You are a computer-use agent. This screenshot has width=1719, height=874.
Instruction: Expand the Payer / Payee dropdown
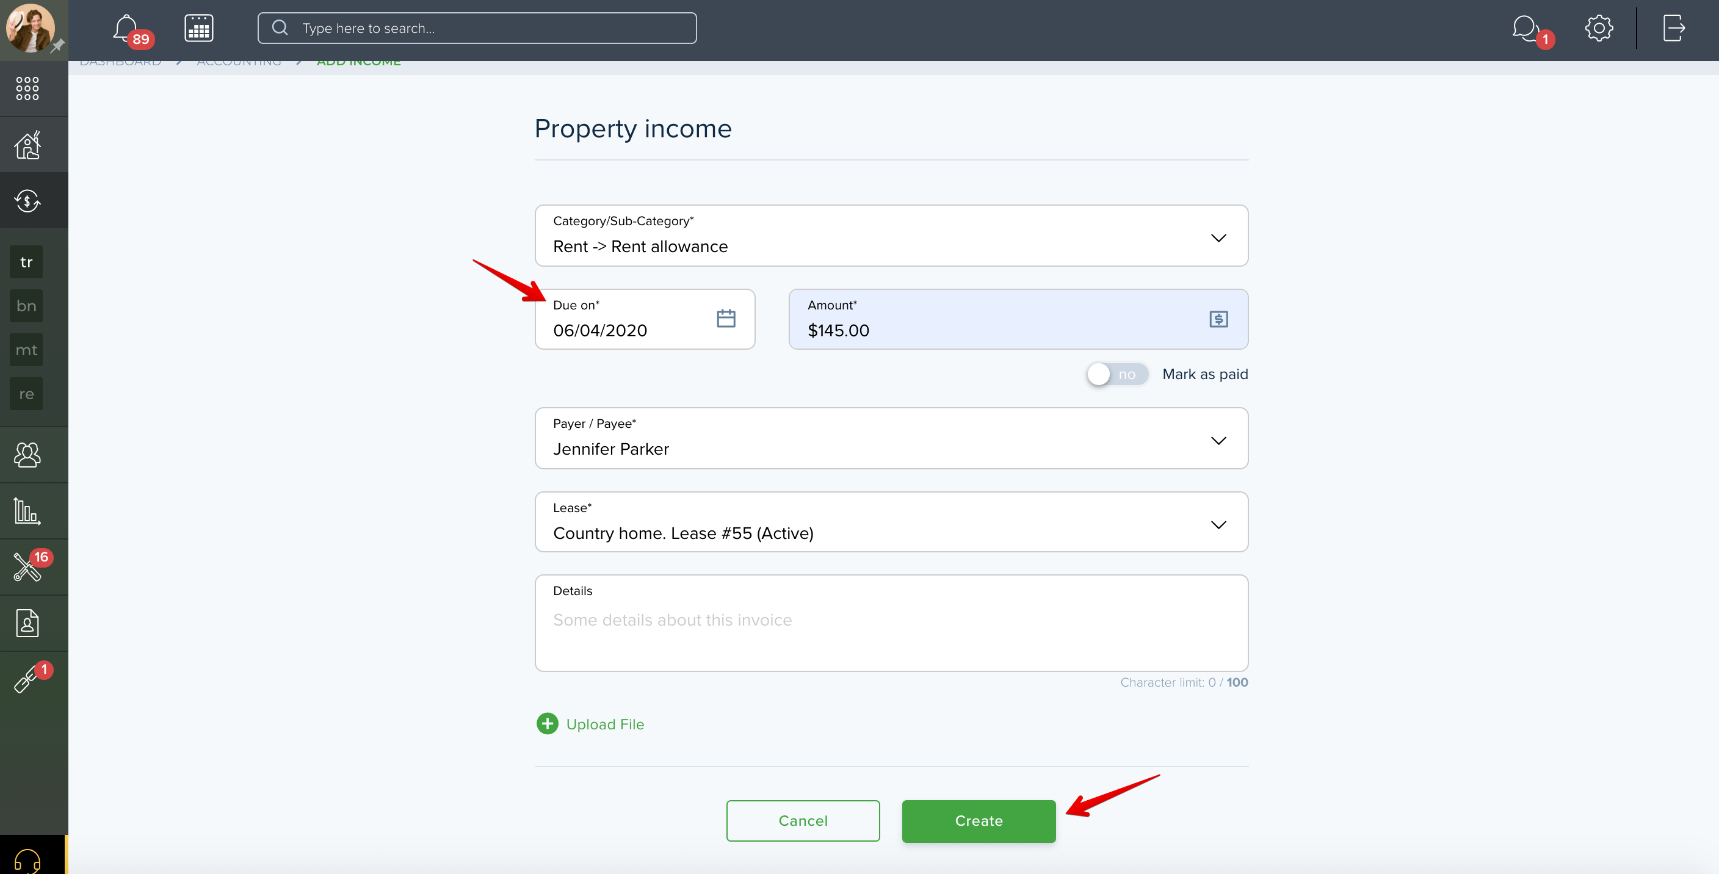click(891, 438)
